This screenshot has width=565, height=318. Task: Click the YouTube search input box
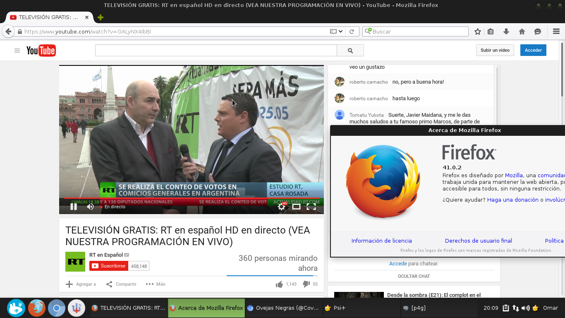216,51
